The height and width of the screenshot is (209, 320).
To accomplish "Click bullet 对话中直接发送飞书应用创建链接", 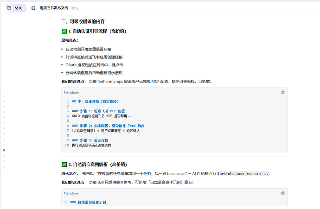I will [94, 57].
